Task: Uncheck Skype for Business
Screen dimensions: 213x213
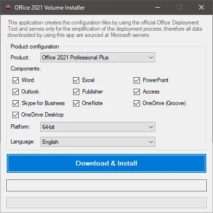Action: (15, 103)
